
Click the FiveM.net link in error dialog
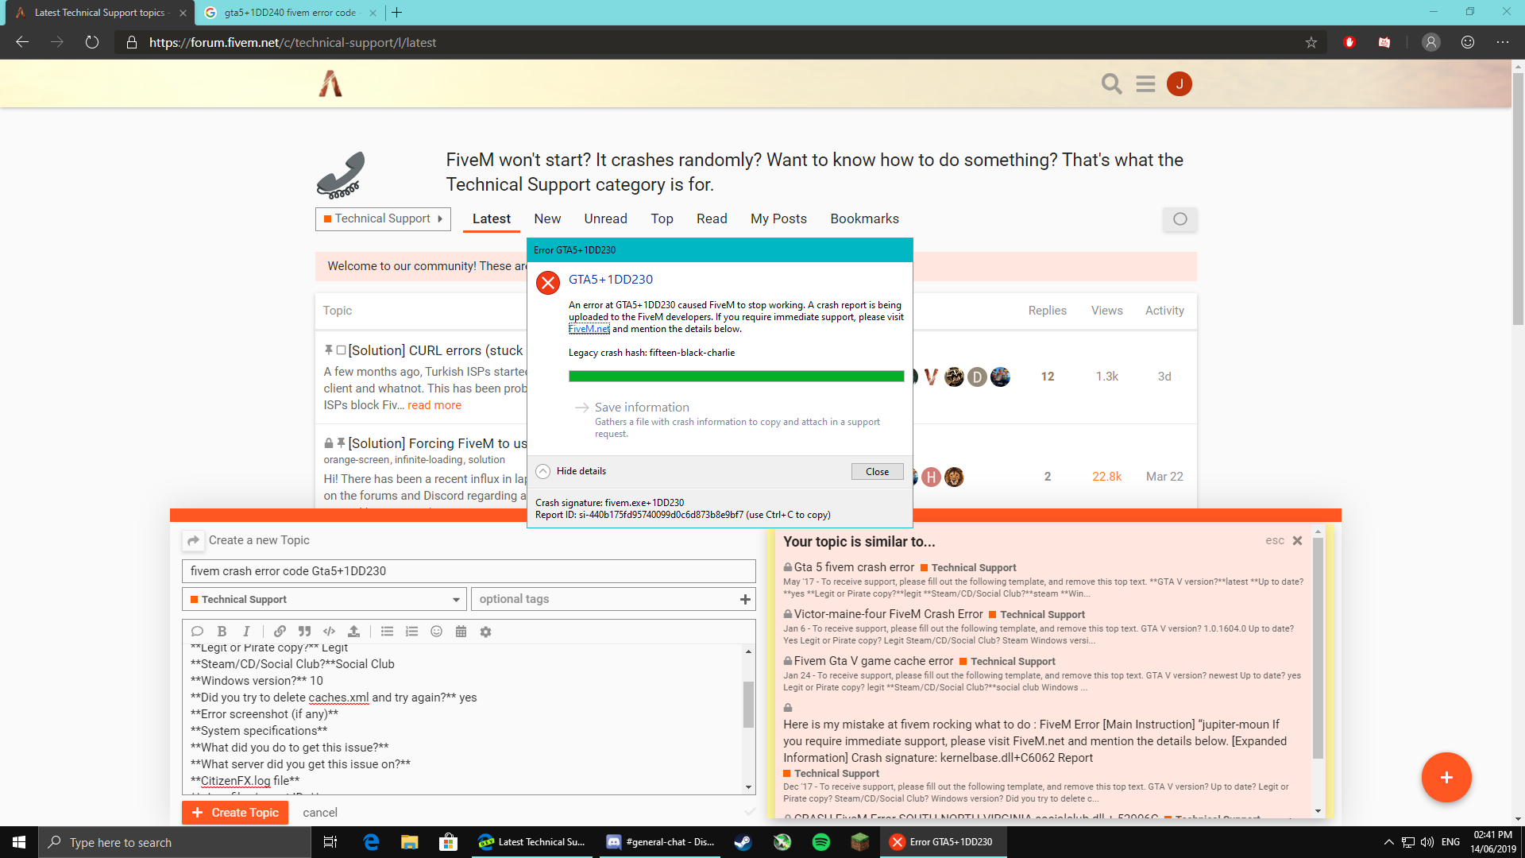(x=589, y=329)
